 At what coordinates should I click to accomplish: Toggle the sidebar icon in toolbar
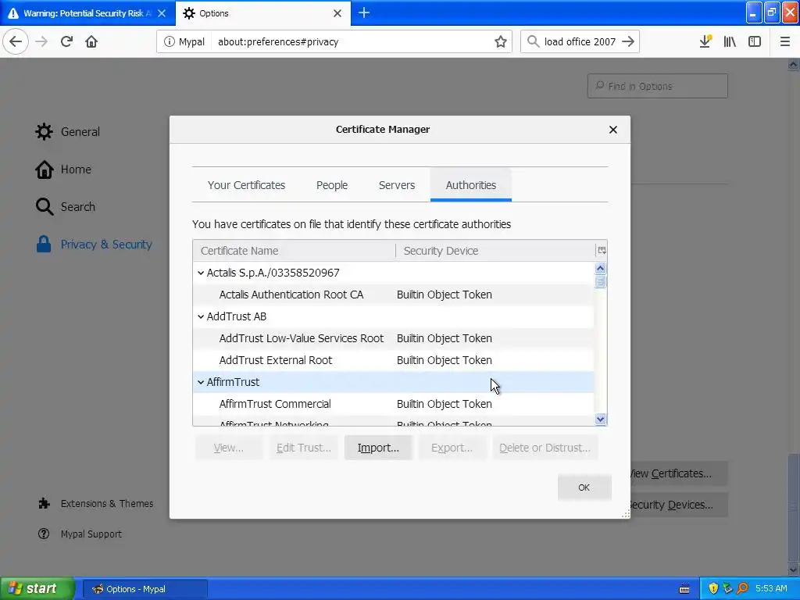755,41
